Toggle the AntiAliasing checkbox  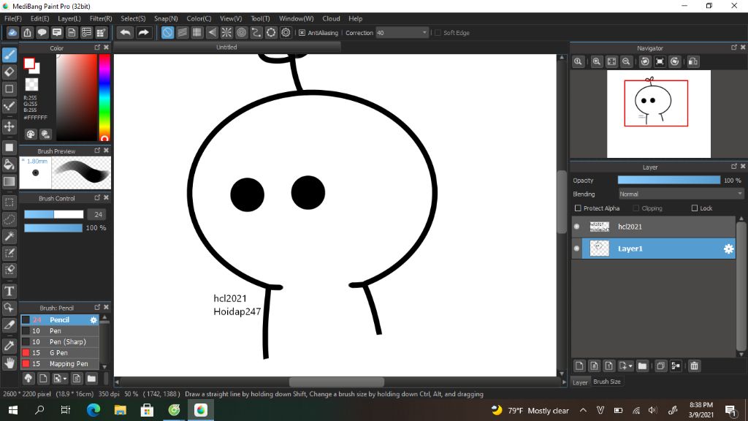(302, 33)
